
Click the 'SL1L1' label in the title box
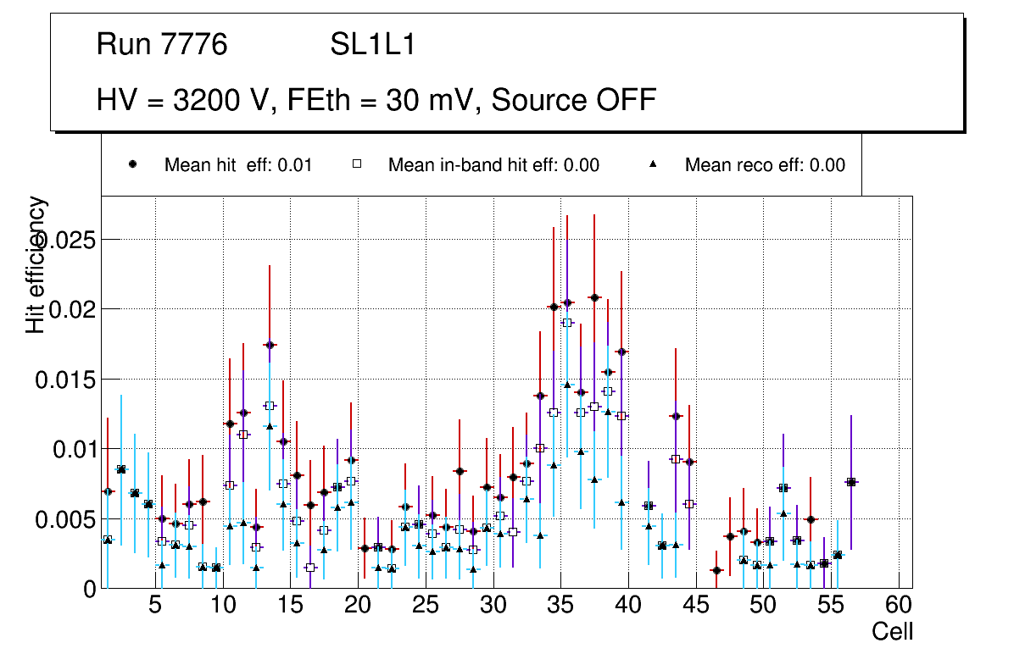pos(373,45)
